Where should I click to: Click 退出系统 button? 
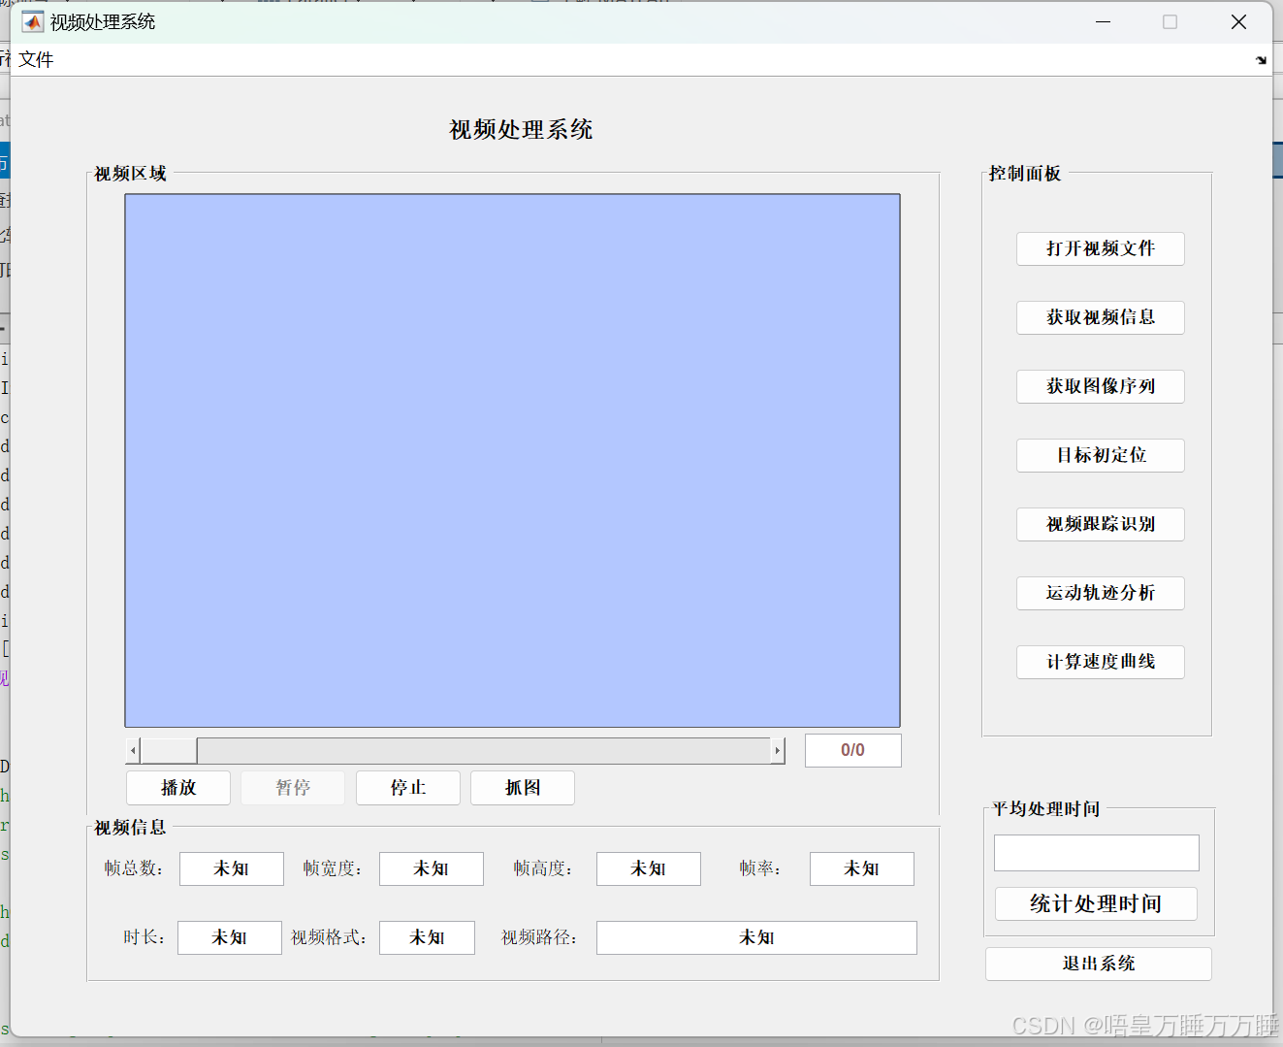pyautogui.click(x=1099, y=964)
